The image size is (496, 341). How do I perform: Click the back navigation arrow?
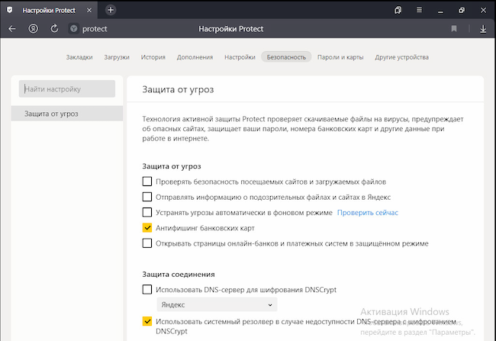(11, 29)
